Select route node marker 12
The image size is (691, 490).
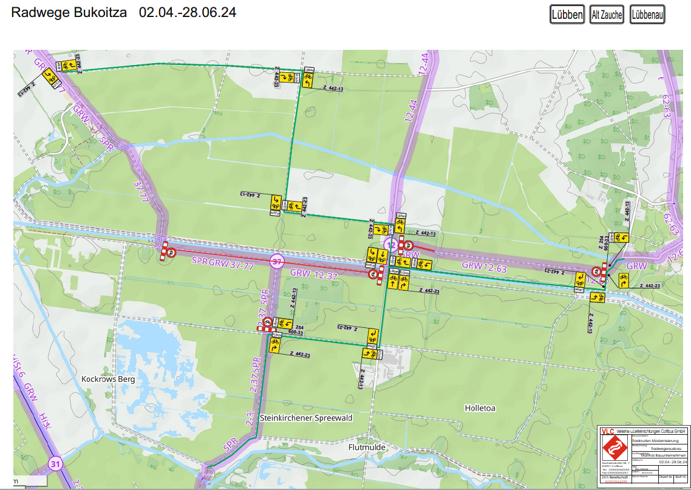392,245
